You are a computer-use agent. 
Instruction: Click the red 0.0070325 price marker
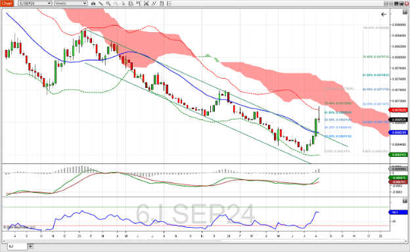click(x=398, y=110)
